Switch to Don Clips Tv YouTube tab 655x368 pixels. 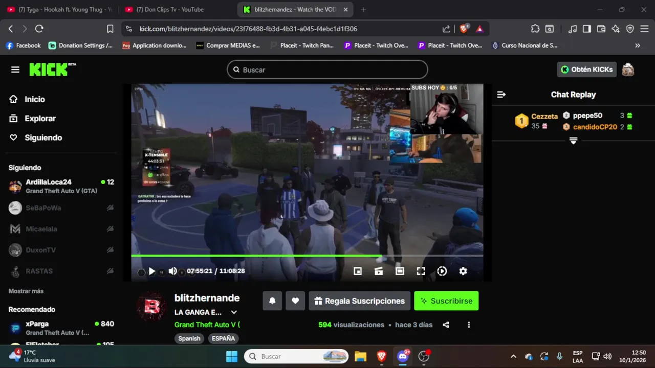tap(177, 9)
